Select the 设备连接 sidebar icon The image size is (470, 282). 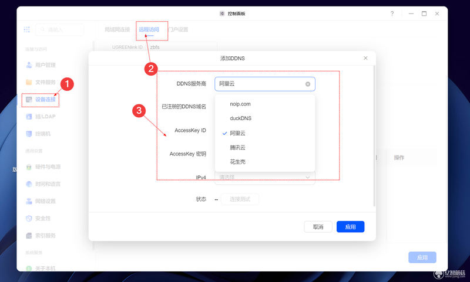[29, 99]
